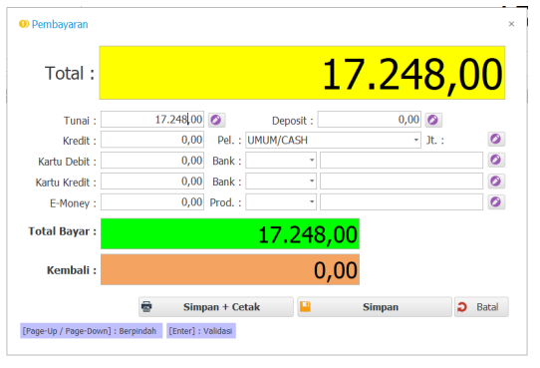
Task: Click the coin icon beside Pembayaran title
Action: pos(24,24)
